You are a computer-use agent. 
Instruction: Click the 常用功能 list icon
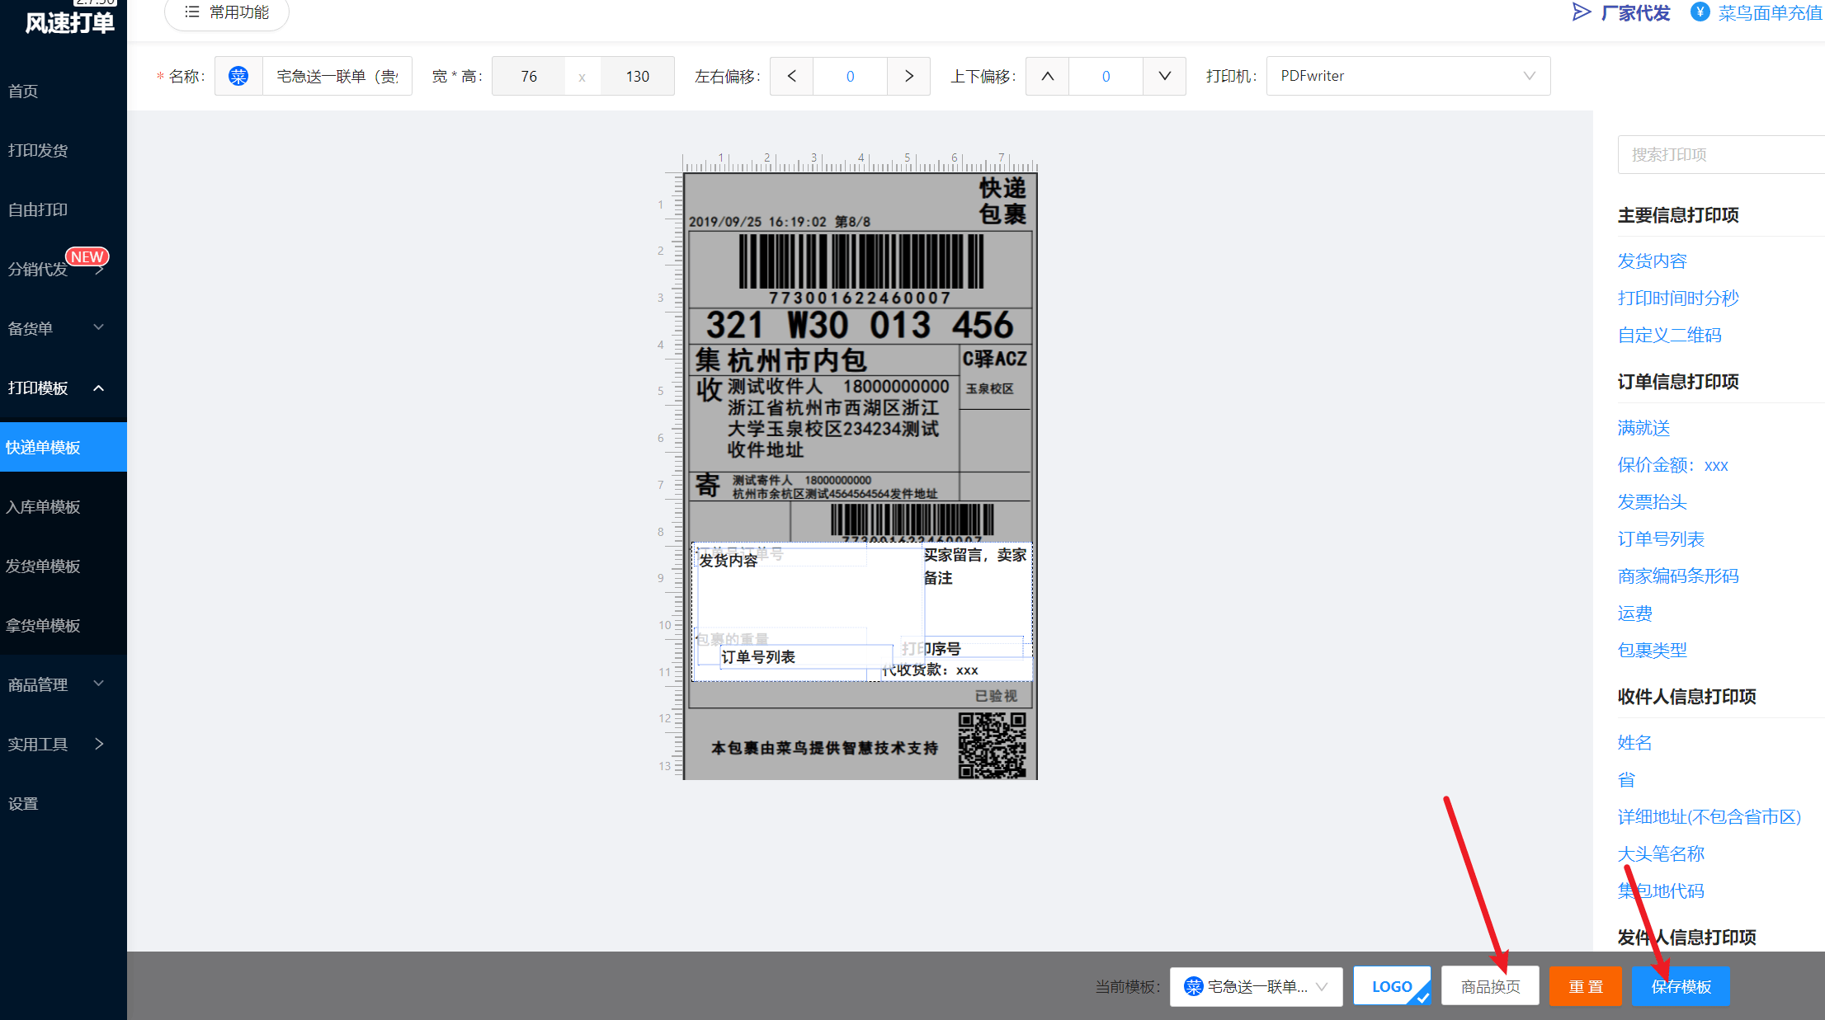[x=191, y=12]
